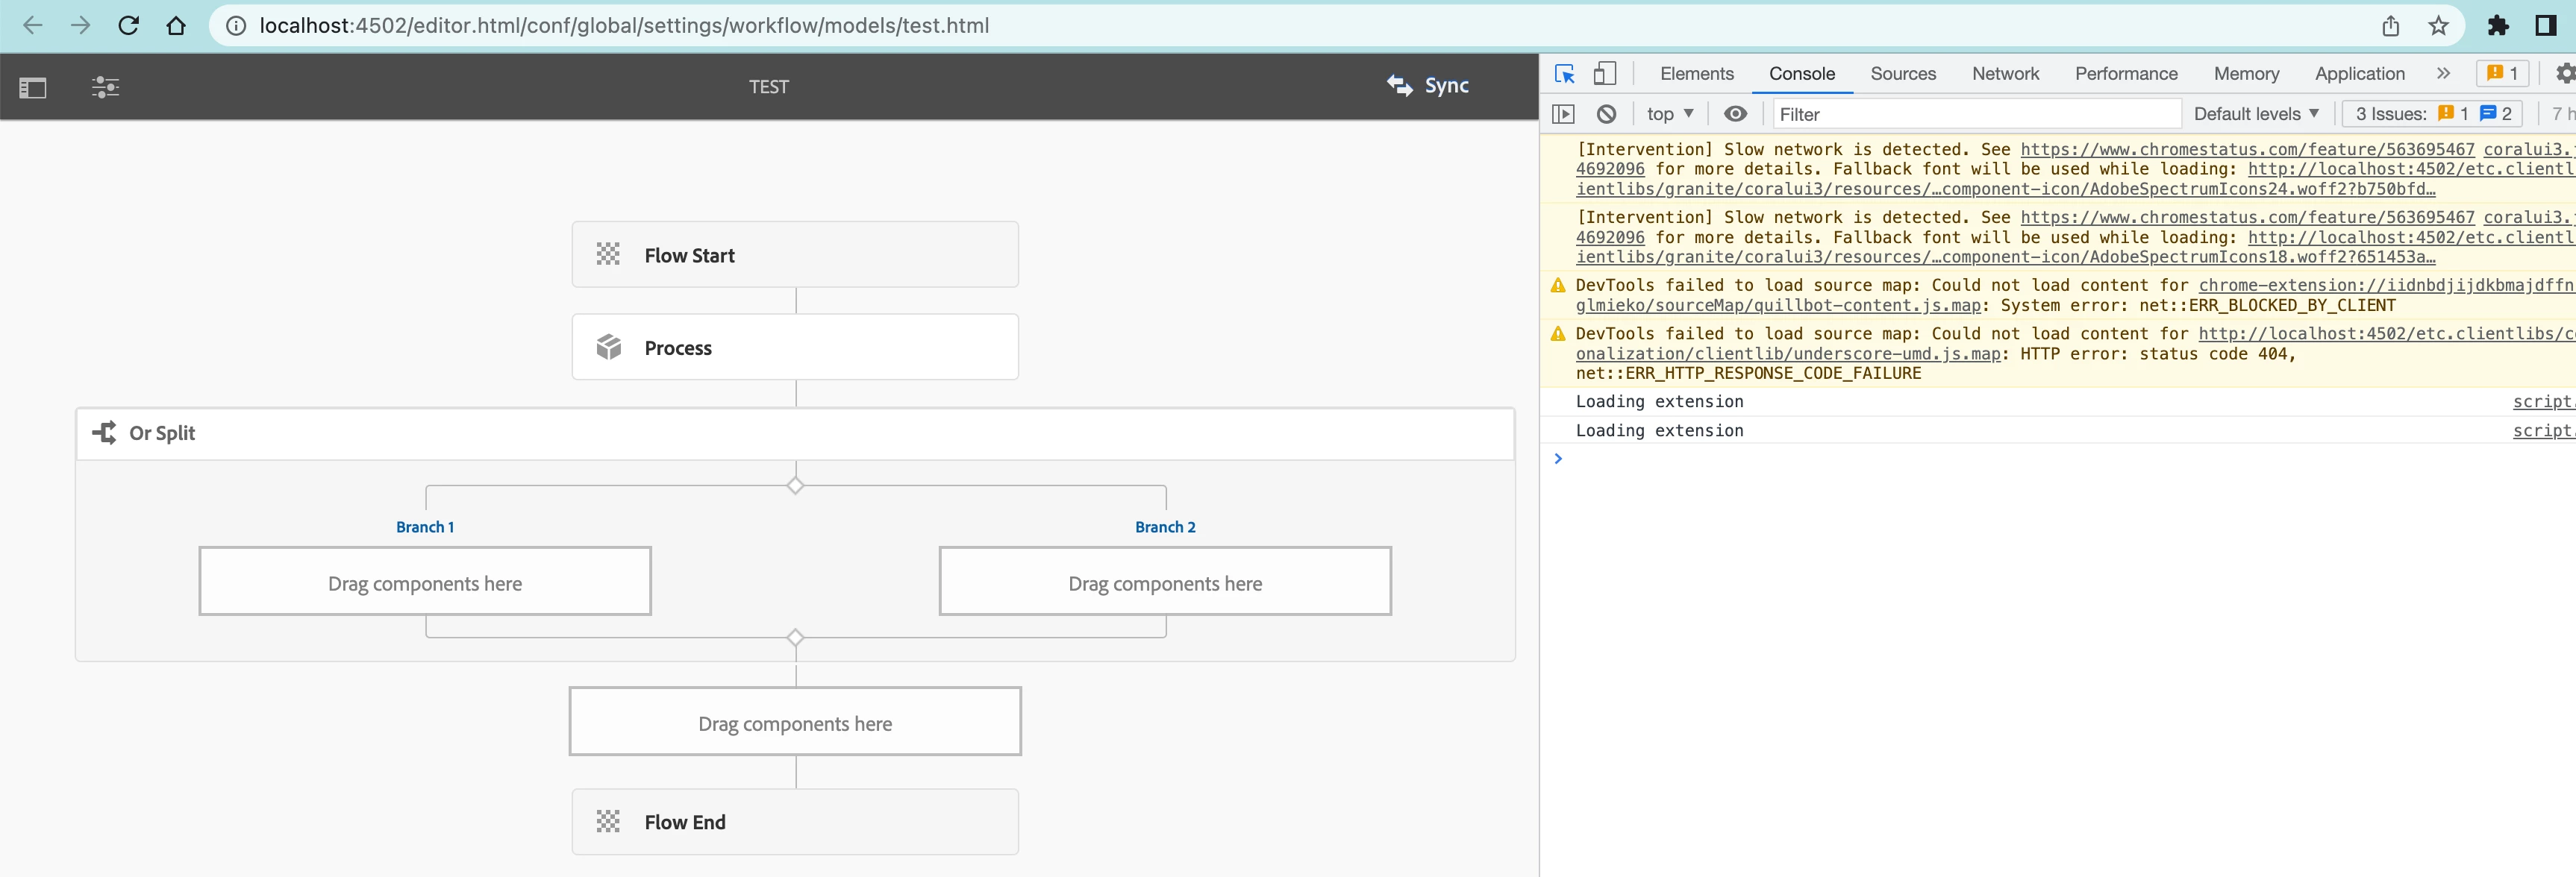
Task: Toggle the console sidebar panel
Action: tap(1563, 114)
